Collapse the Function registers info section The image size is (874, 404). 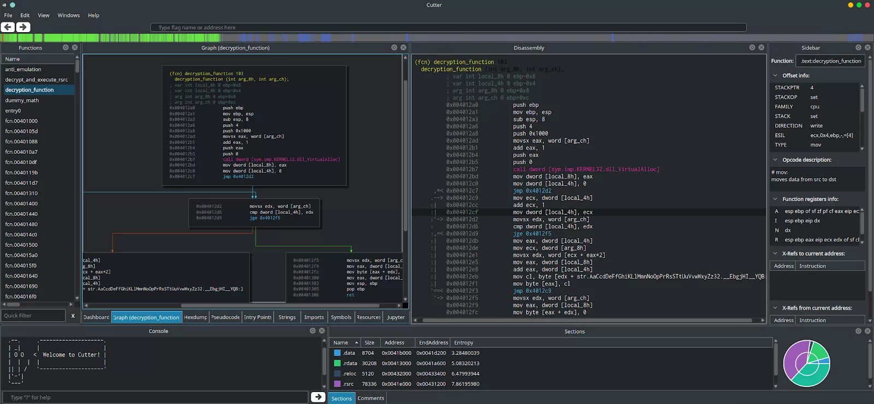[x=775, y=199]
